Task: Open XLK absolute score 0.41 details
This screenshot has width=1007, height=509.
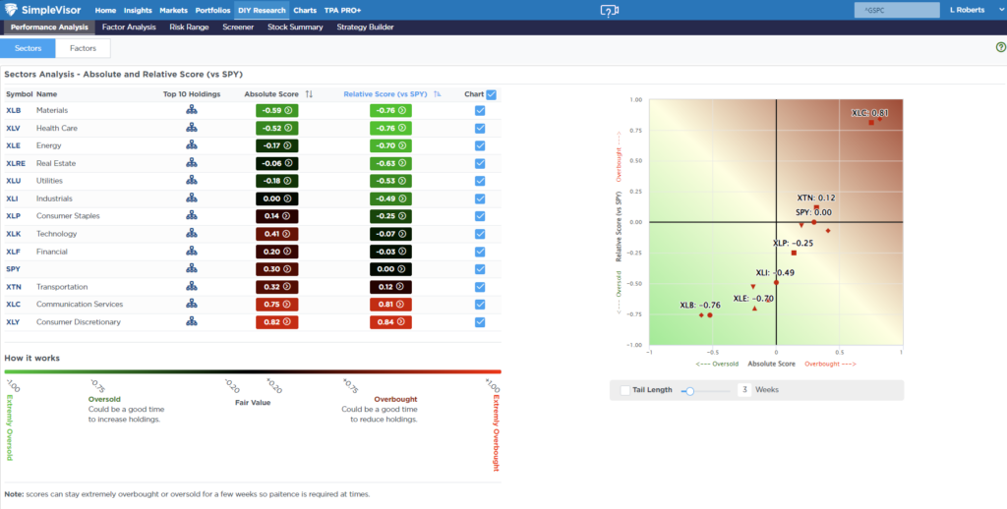Action: point(276,234)
